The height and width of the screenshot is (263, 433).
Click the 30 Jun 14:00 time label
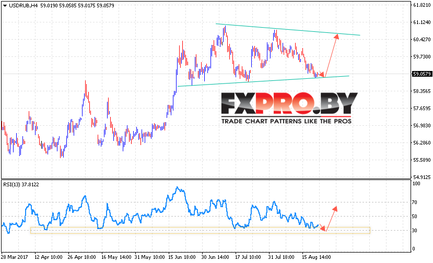click(215, 257)
